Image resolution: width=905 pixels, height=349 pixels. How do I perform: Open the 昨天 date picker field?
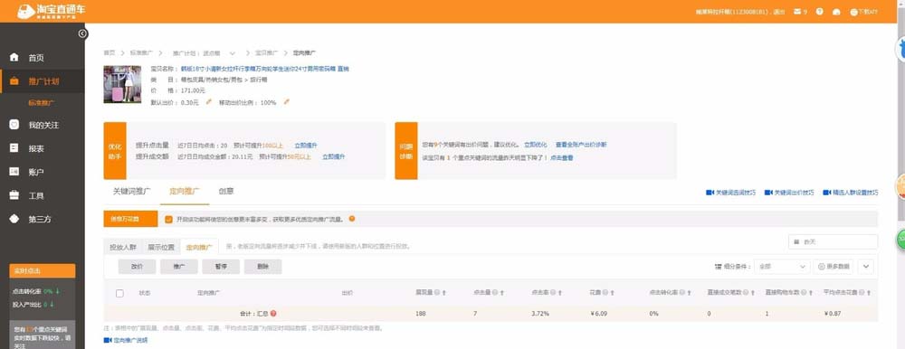pos(833,241)
